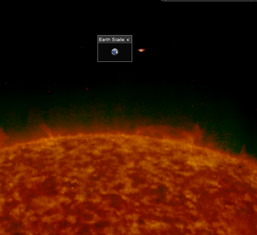Click the orange sun disk center
Viewport: 257px width, 235px height.
(x=128, y=188)
